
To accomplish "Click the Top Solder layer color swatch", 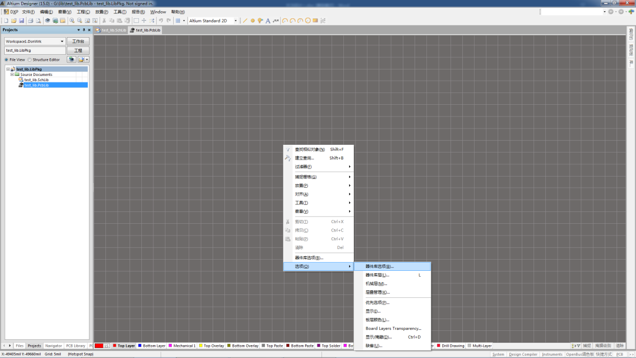I will point(319,346).
